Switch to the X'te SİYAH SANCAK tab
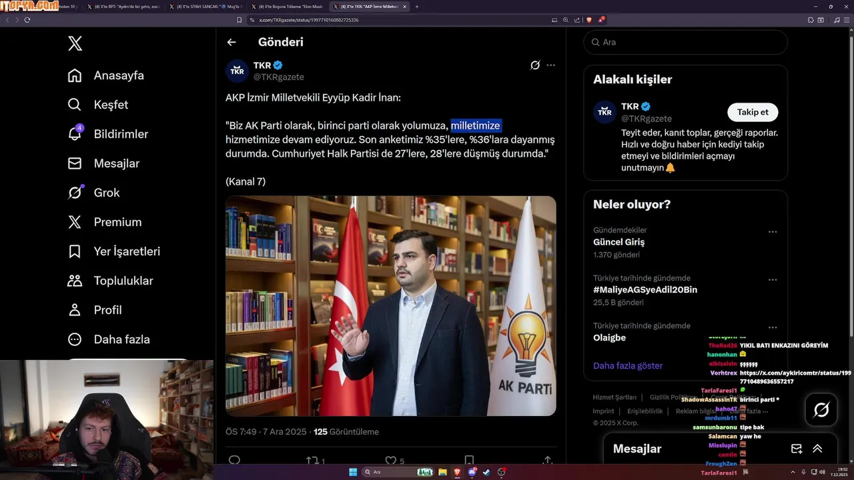The width and height of the screenshot is (854, 480). coord(205,7)
